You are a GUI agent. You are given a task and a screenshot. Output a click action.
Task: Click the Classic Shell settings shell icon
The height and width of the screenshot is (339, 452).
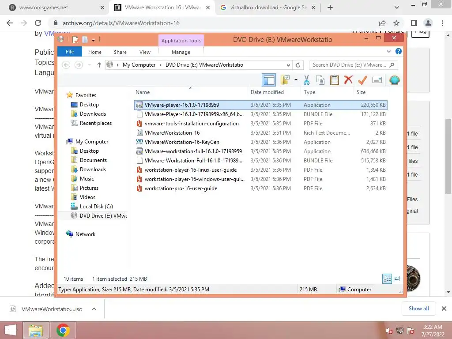pos(394,80)
